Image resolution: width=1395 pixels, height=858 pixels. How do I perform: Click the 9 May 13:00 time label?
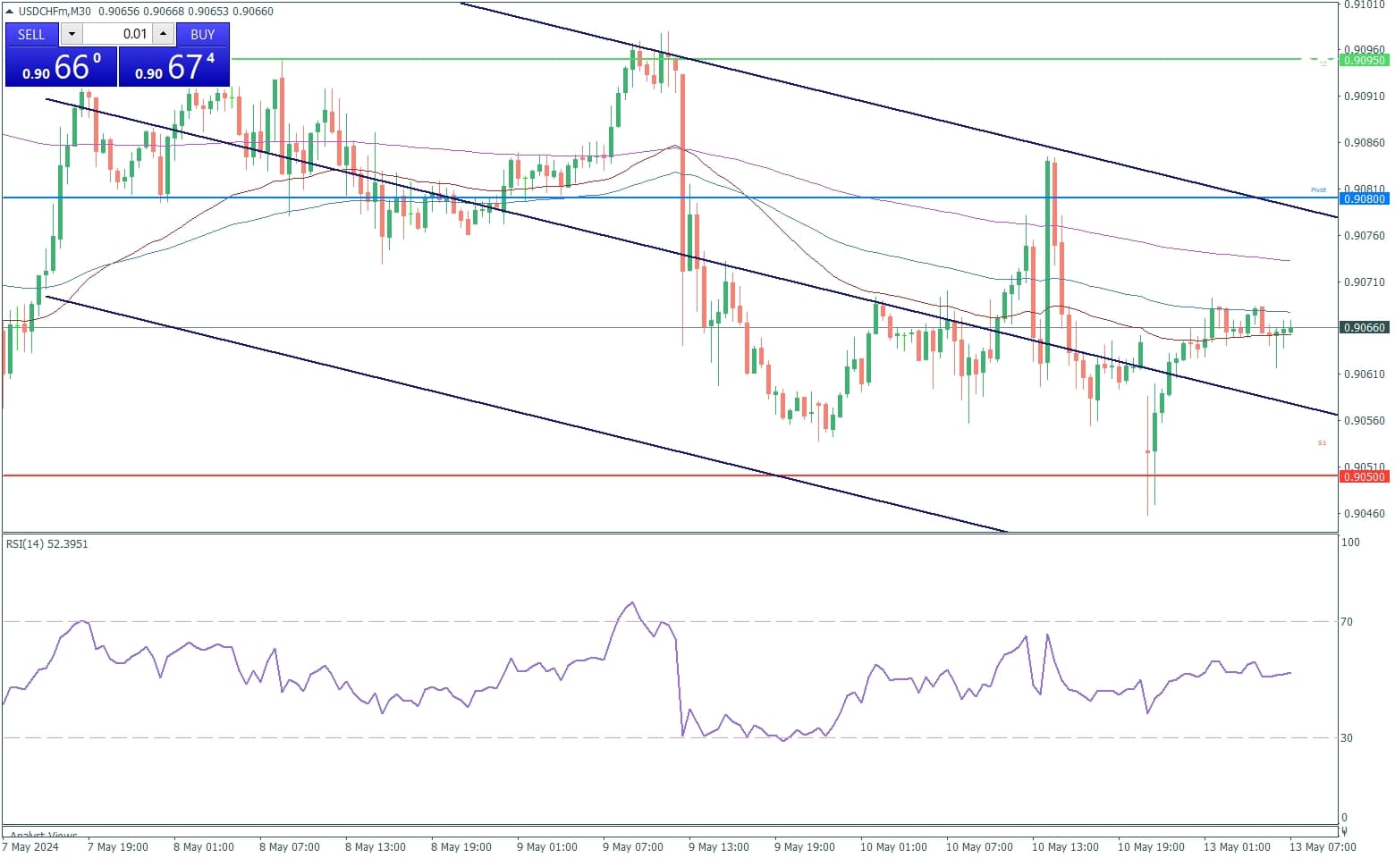[x=719, y=847]
